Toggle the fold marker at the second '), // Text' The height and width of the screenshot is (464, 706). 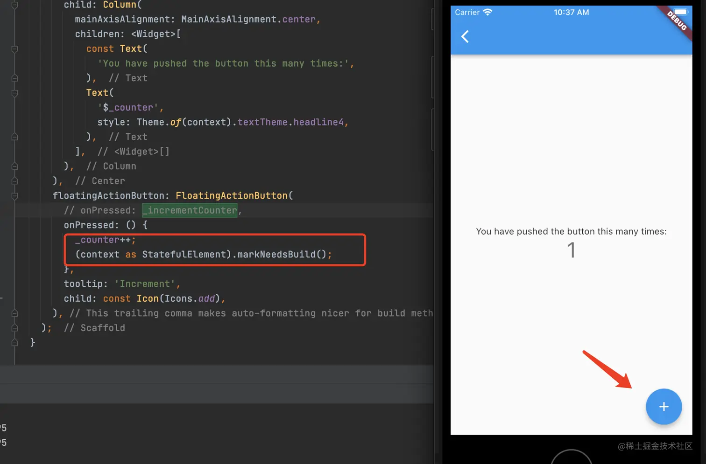coord(14,137)
